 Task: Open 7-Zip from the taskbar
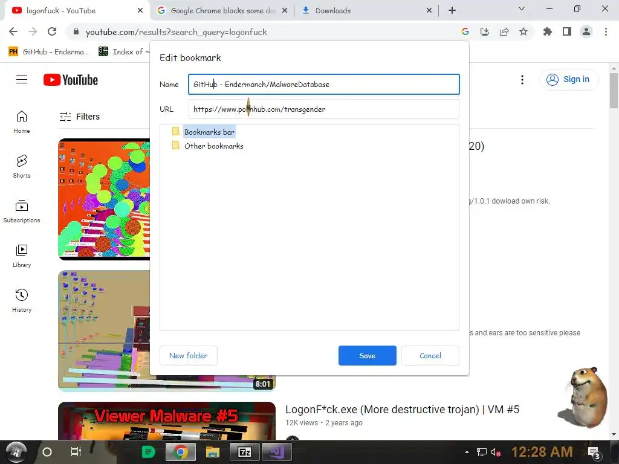pyautogui.click(x=245, y=452)
